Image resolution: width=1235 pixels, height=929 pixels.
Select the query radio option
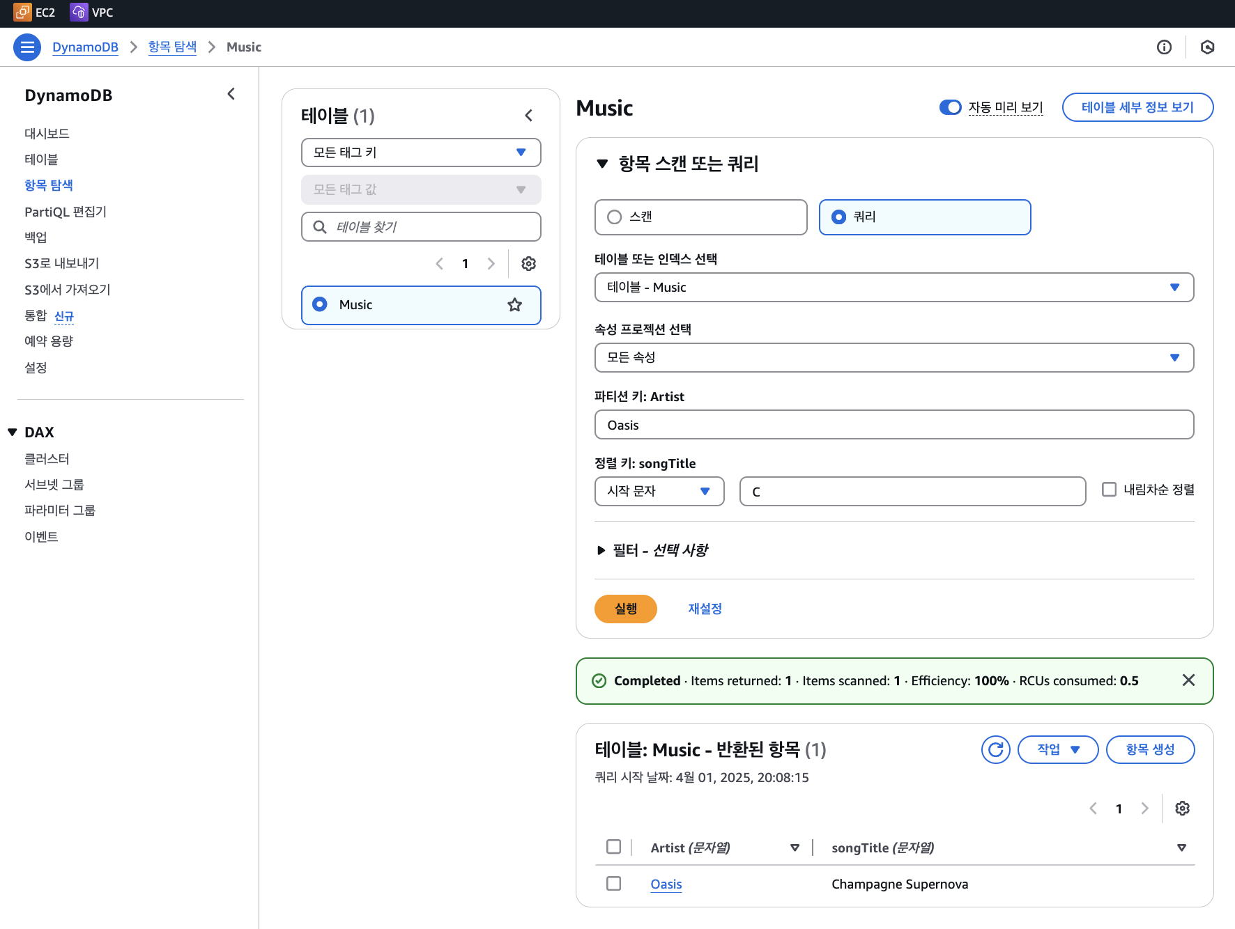(x=839, y=217)
